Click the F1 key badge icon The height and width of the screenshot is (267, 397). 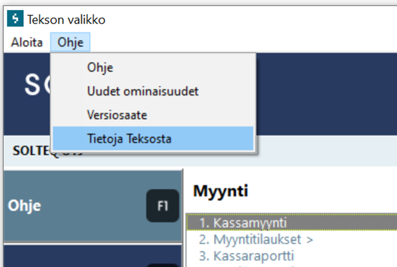tap(163, 206)
